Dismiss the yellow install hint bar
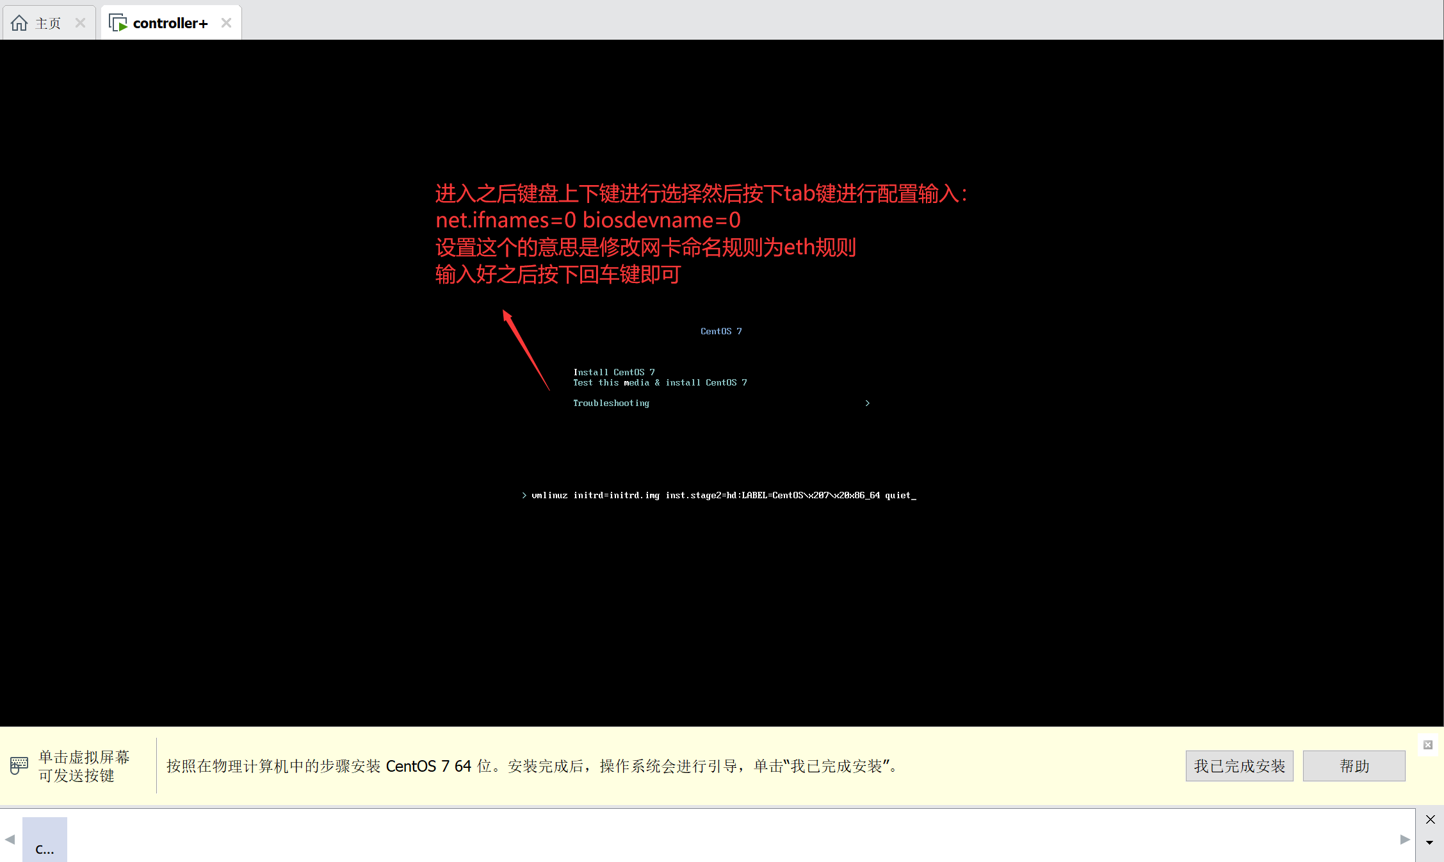Viewport: 1444px width, 862px height. [x=1427, y=745]
